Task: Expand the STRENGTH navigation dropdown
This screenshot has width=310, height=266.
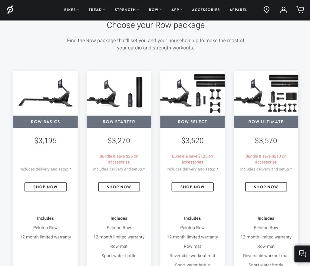Action: click(127, 10)
